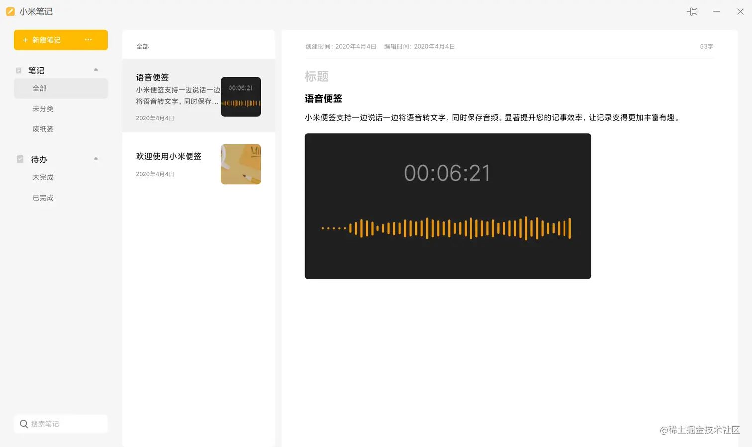Click the plus icon on 新建笔记
Screen dimensions: 752x447
pyautogui.click(x=25, y=40)
